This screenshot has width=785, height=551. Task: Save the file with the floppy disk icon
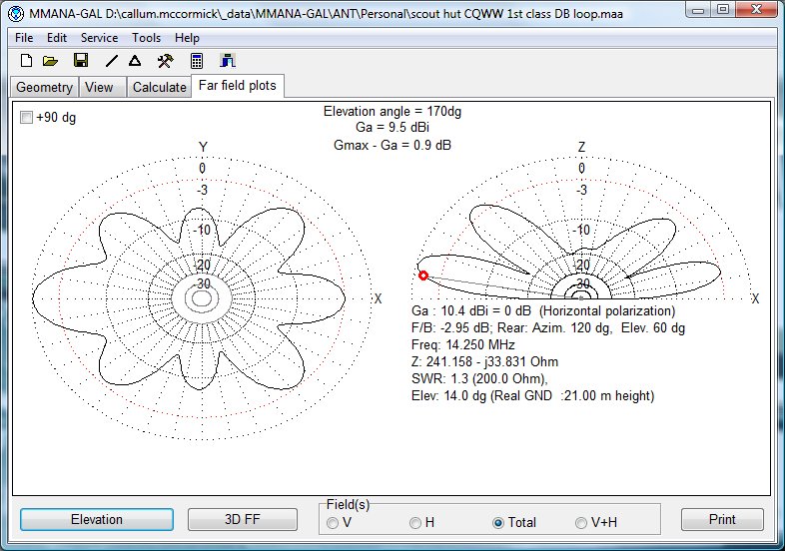tap(81, 61)
